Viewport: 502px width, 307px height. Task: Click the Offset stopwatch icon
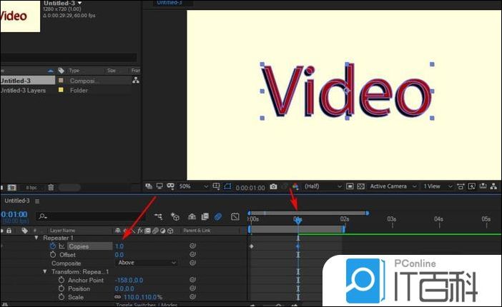[x=52, y=255]
